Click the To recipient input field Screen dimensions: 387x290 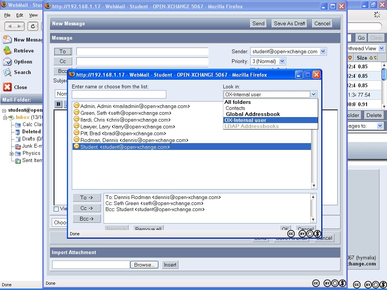142,51
